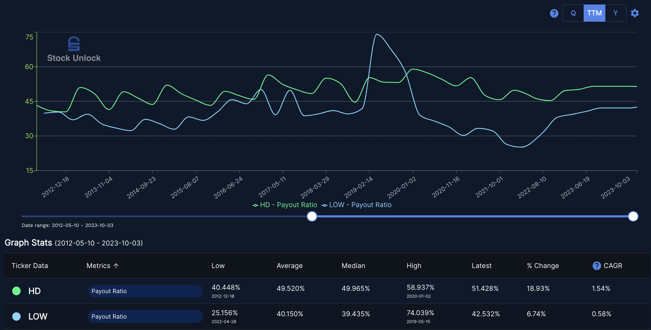Screen dimensions: 651x330
Task: Click HD CAGR value 1.54%
Action: coord(601,288)
